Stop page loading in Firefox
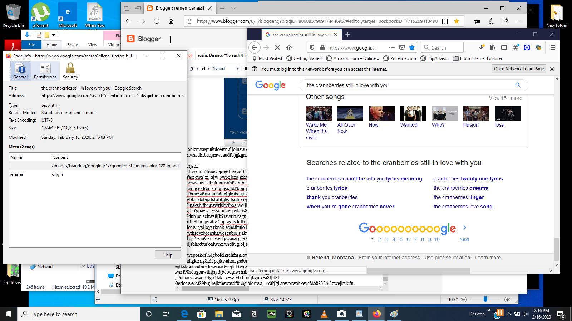Image resolution: width=572 pixels, height=321 pixels. 278,47
